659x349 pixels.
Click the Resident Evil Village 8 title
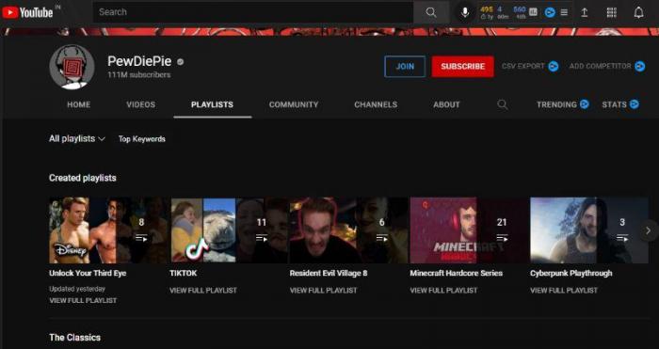[x=329, y=273]
